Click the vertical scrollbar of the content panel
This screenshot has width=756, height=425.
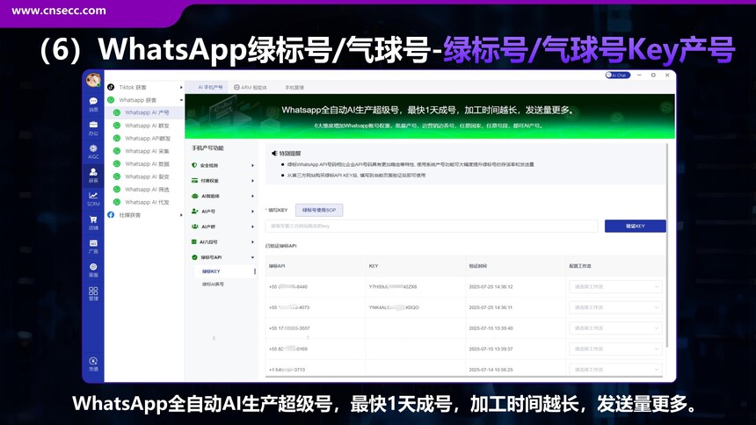[667, 245]
